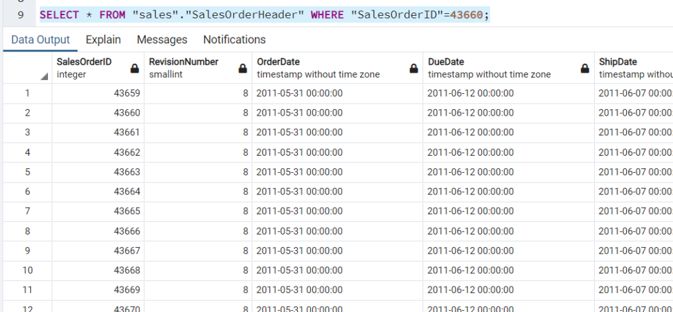The width and height of the screenshot is (673, 312).
Task: Select row number 10 header
Action: (x=28, y=271)
